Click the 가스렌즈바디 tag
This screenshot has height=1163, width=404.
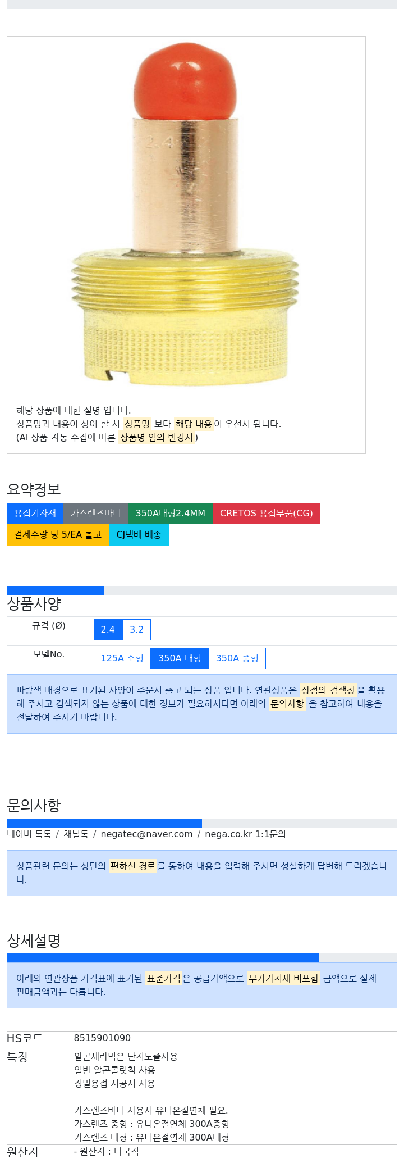96,514
